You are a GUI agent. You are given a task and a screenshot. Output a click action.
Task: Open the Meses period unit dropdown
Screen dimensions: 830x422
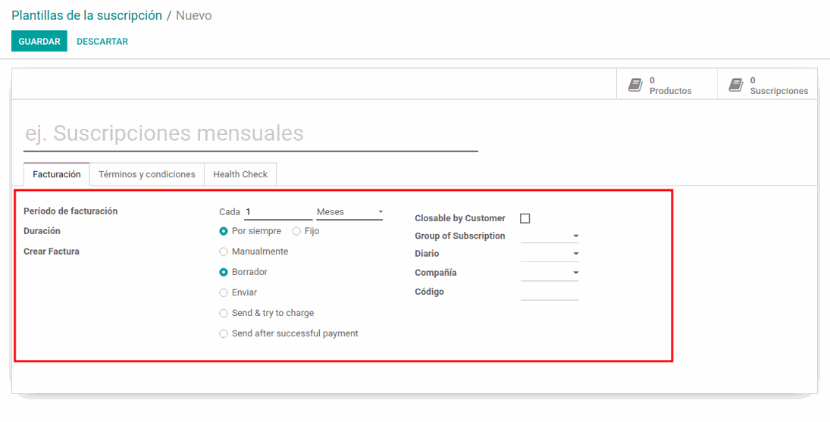(349, 212)
